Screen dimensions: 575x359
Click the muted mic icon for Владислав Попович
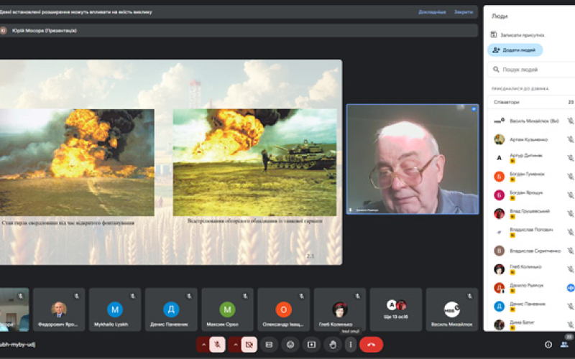tap(570, 232)
